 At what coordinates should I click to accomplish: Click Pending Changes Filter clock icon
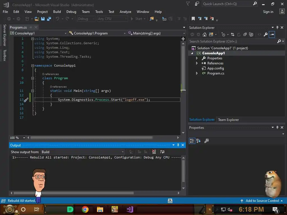pyautogui.click(x=223, y=34)
